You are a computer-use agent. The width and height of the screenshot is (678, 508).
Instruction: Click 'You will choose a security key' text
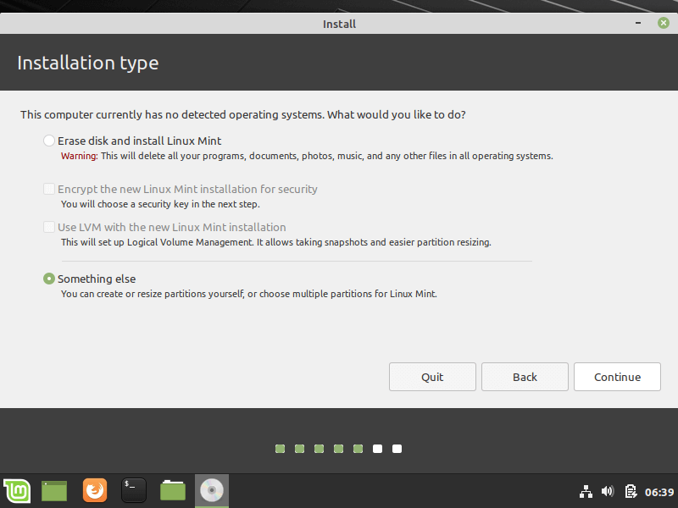[x=160, y=204]
